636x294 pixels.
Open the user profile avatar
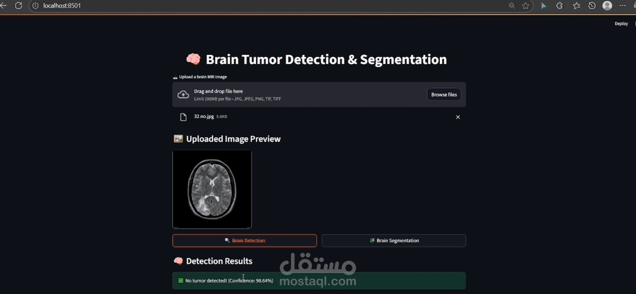(607, 5)
